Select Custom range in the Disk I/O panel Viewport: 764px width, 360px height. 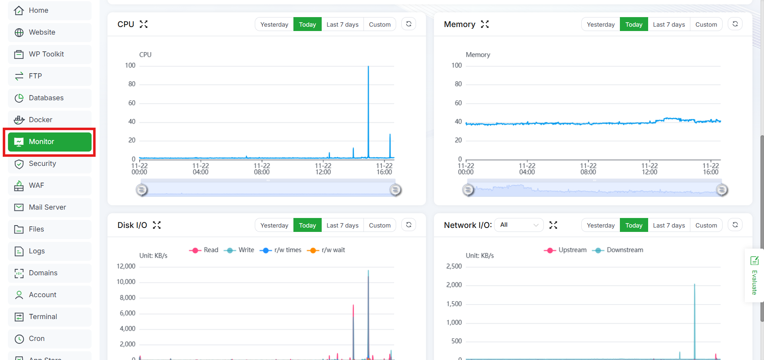coord(380,225)
